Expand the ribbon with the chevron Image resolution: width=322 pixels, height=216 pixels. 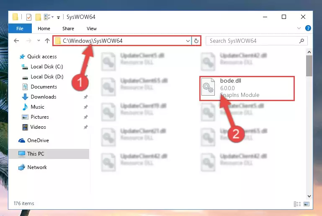click(299, 28)
